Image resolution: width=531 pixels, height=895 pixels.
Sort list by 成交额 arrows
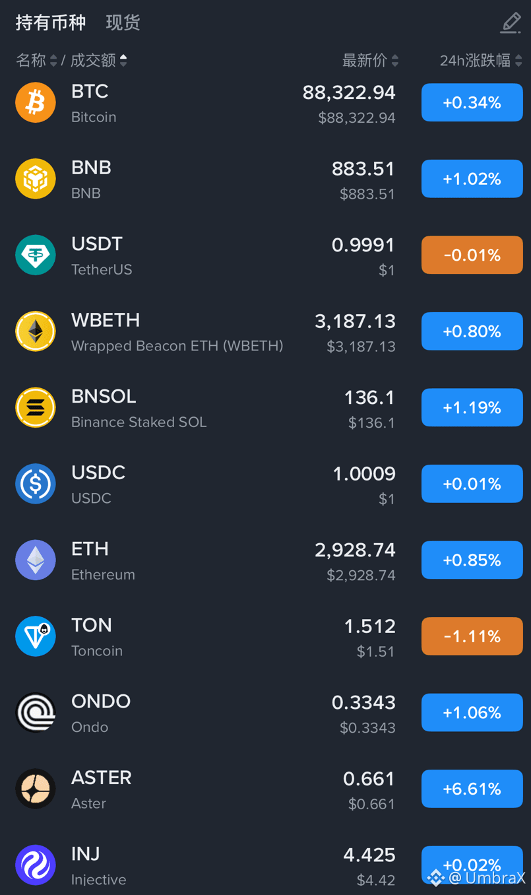coord(123,61)
